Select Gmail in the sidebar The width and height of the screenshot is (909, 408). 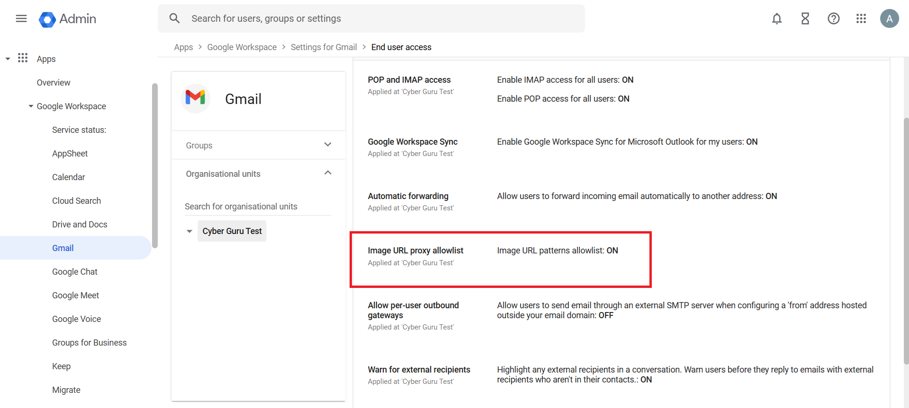pos(76,248)
